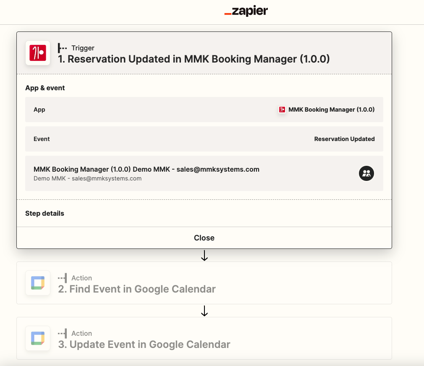Click the Reservation Updated event value
424x366 pixels.
click(x=344, y=139)
